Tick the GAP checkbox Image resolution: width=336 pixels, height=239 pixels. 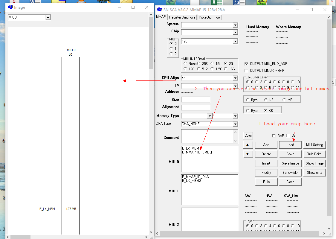274,136
